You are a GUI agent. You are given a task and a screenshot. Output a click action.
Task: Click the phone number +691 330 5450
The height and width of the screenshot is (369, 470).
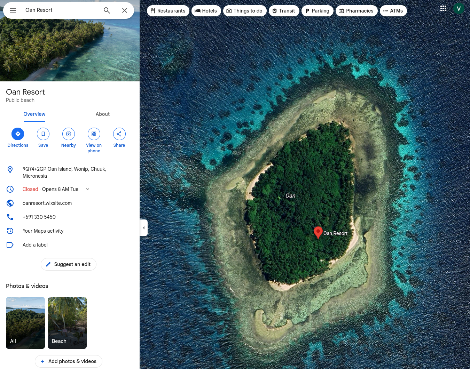pos(39,217)
